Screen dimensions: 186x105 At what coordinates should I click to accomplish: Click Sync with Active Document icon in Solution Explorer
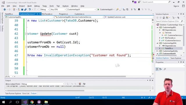pyautogui.click(x=178, y=18)
